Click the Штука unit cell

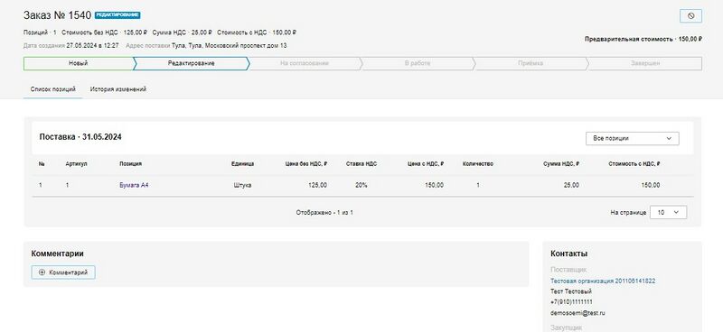pos(242,185)
